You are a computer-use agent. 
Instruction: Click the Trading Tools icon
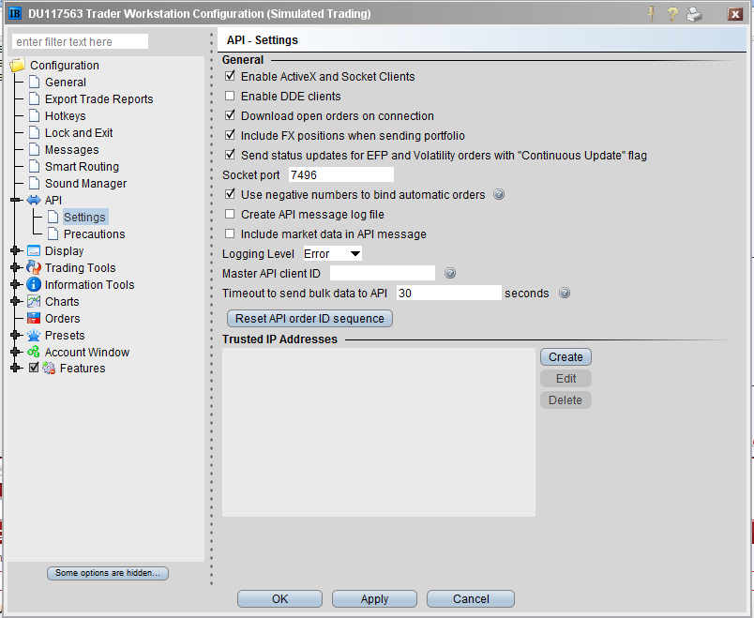[x=34, y=267]
